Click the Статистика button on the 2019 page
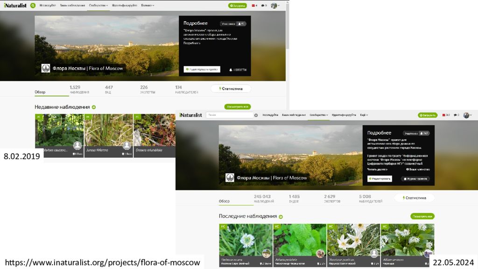The image size is (478, 269). [x=231, y=89]
